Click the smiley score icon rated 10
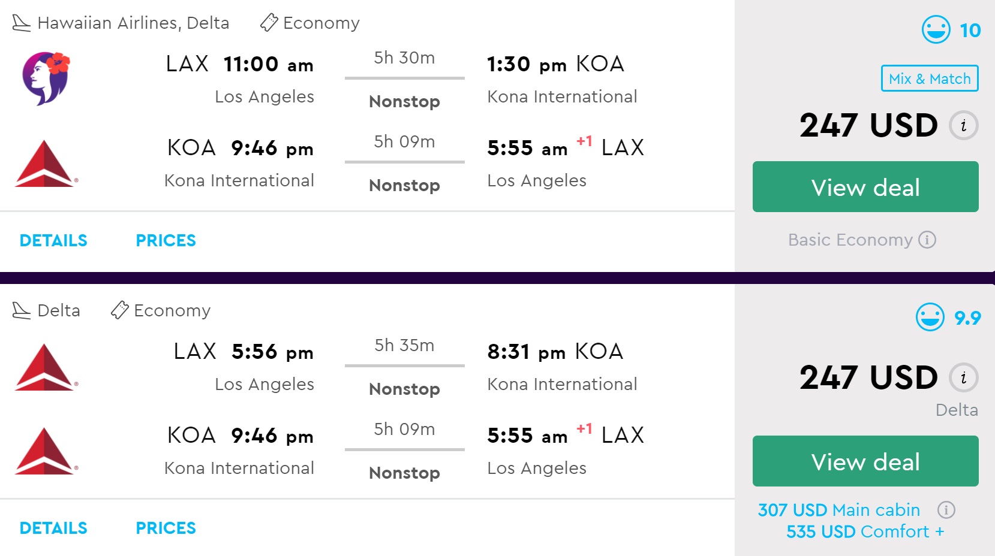The image size is (995, 556). (936, 29)
